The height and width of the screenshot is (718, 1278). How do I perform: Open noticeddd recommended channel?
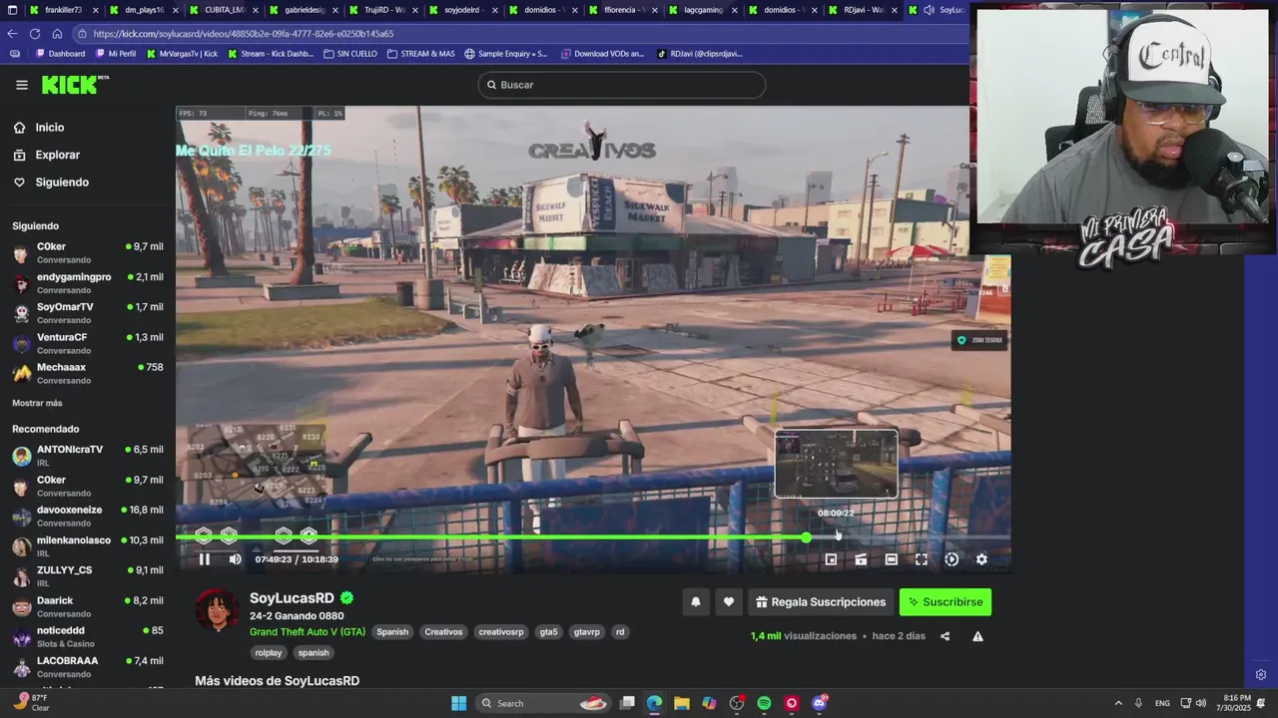click(x=88, y=636)
